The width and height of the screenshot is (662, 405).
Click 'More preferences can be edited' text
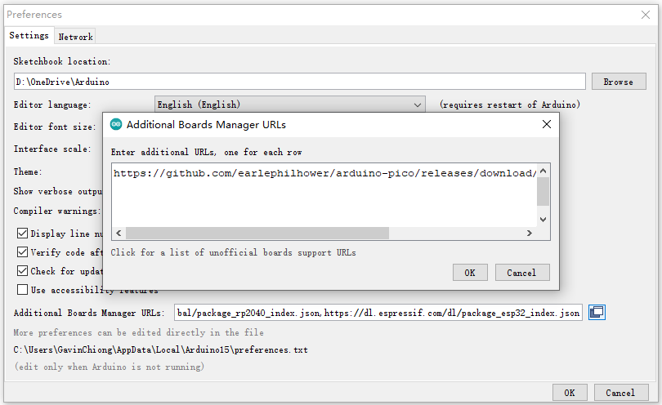(x=138, y=332)
